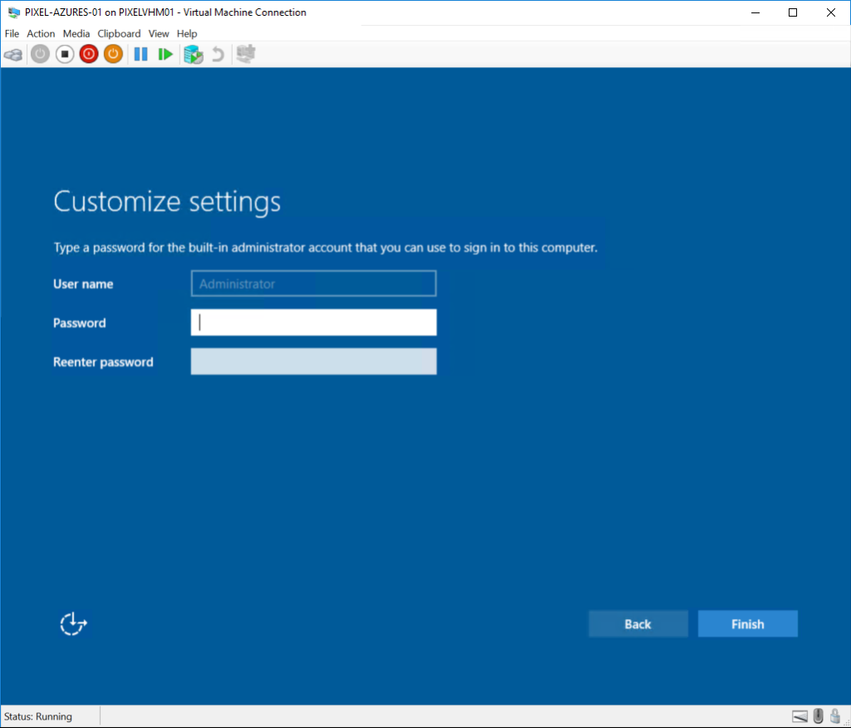Click the lock icon in the status bar
Image resolution: width=851 pixels, height=728 pixels.
click(834, 716)
